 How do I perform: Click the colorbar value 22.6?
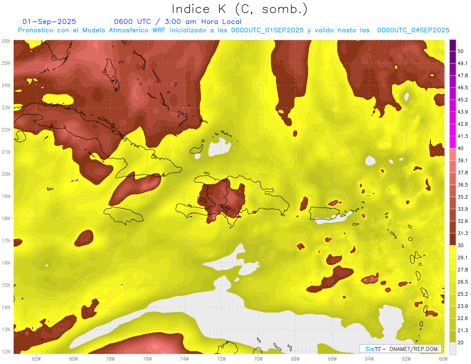point(462,318)
